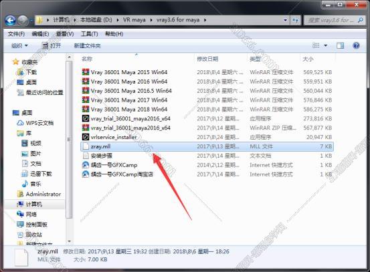The image size is (370, 272).
Task: Click the WinRAR icon of Vray 36001 Maya 2017 Win64
Action: click(x=85, y=100)
